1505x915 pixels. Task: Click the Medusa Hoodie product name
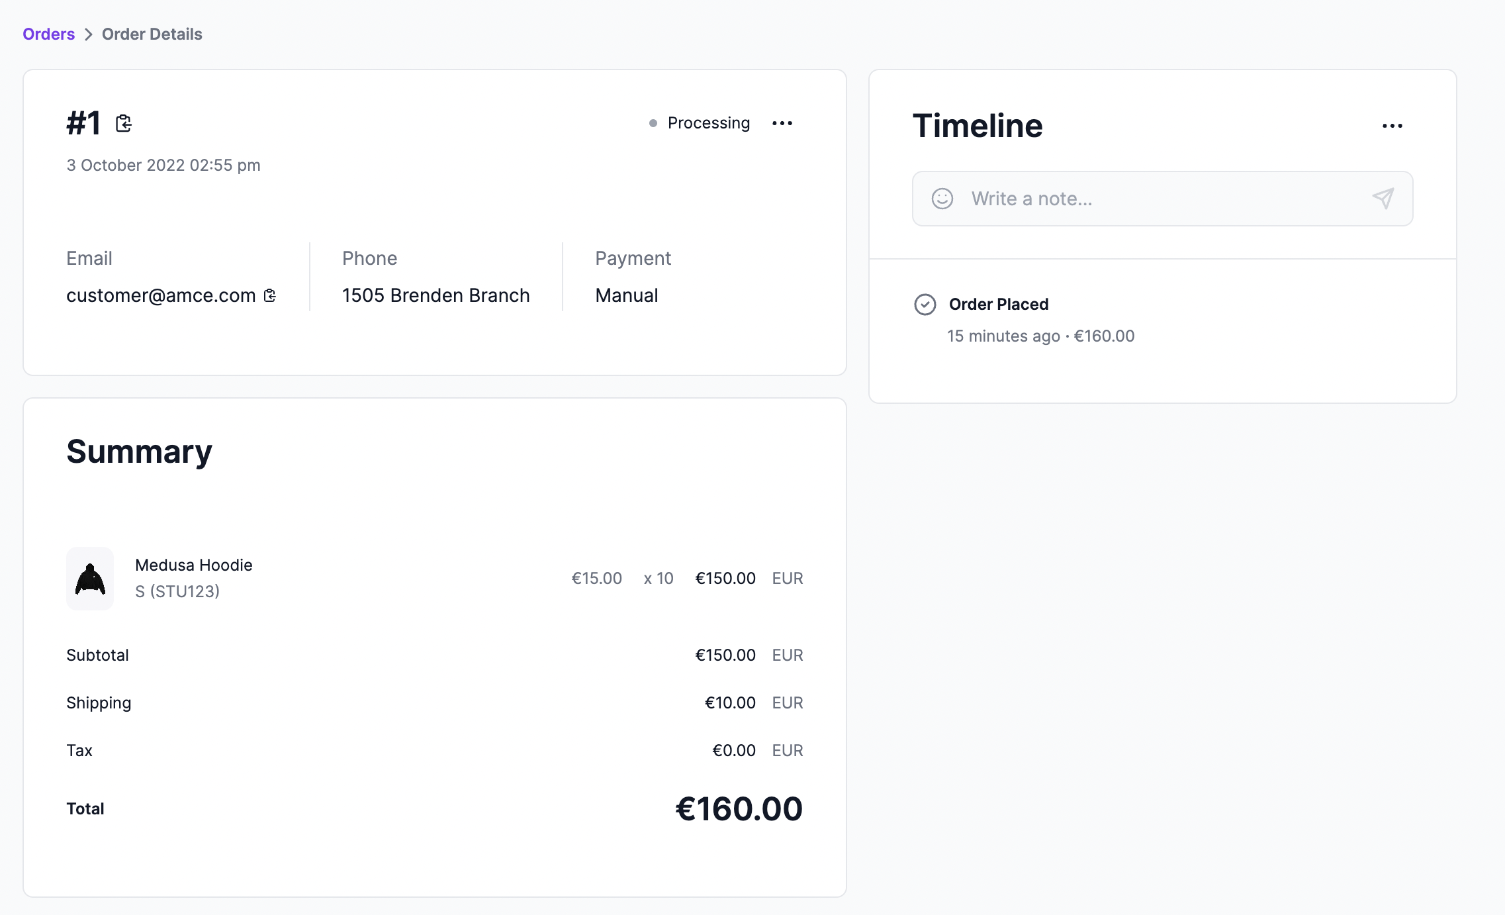tap(193, 565)
